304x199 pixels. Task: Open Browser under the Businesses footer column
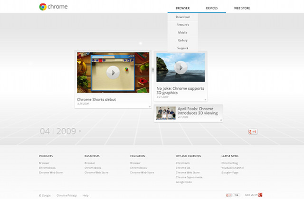(x=90, y=163)
